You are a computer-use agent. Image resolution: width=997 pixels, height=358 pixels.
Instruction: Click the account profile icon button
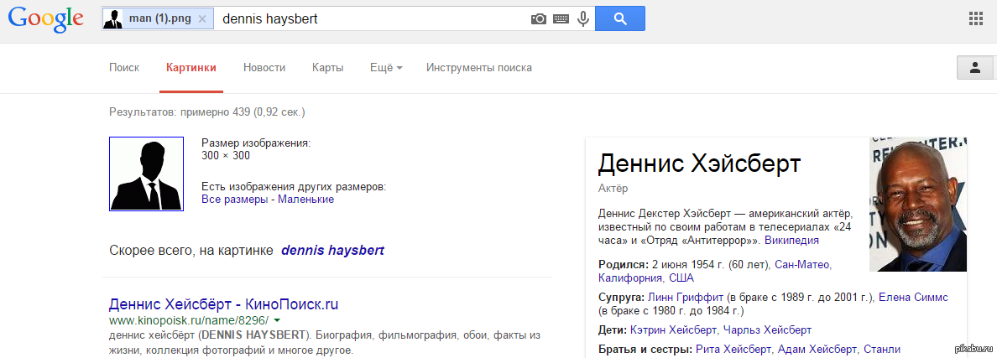coord(975,68)
